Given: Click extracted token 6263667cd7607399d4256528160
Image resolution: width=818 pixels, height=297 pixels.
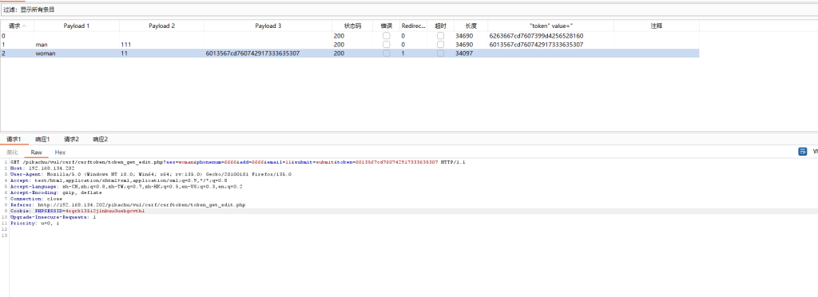Looking at the screenshot, I should point(536,36).
